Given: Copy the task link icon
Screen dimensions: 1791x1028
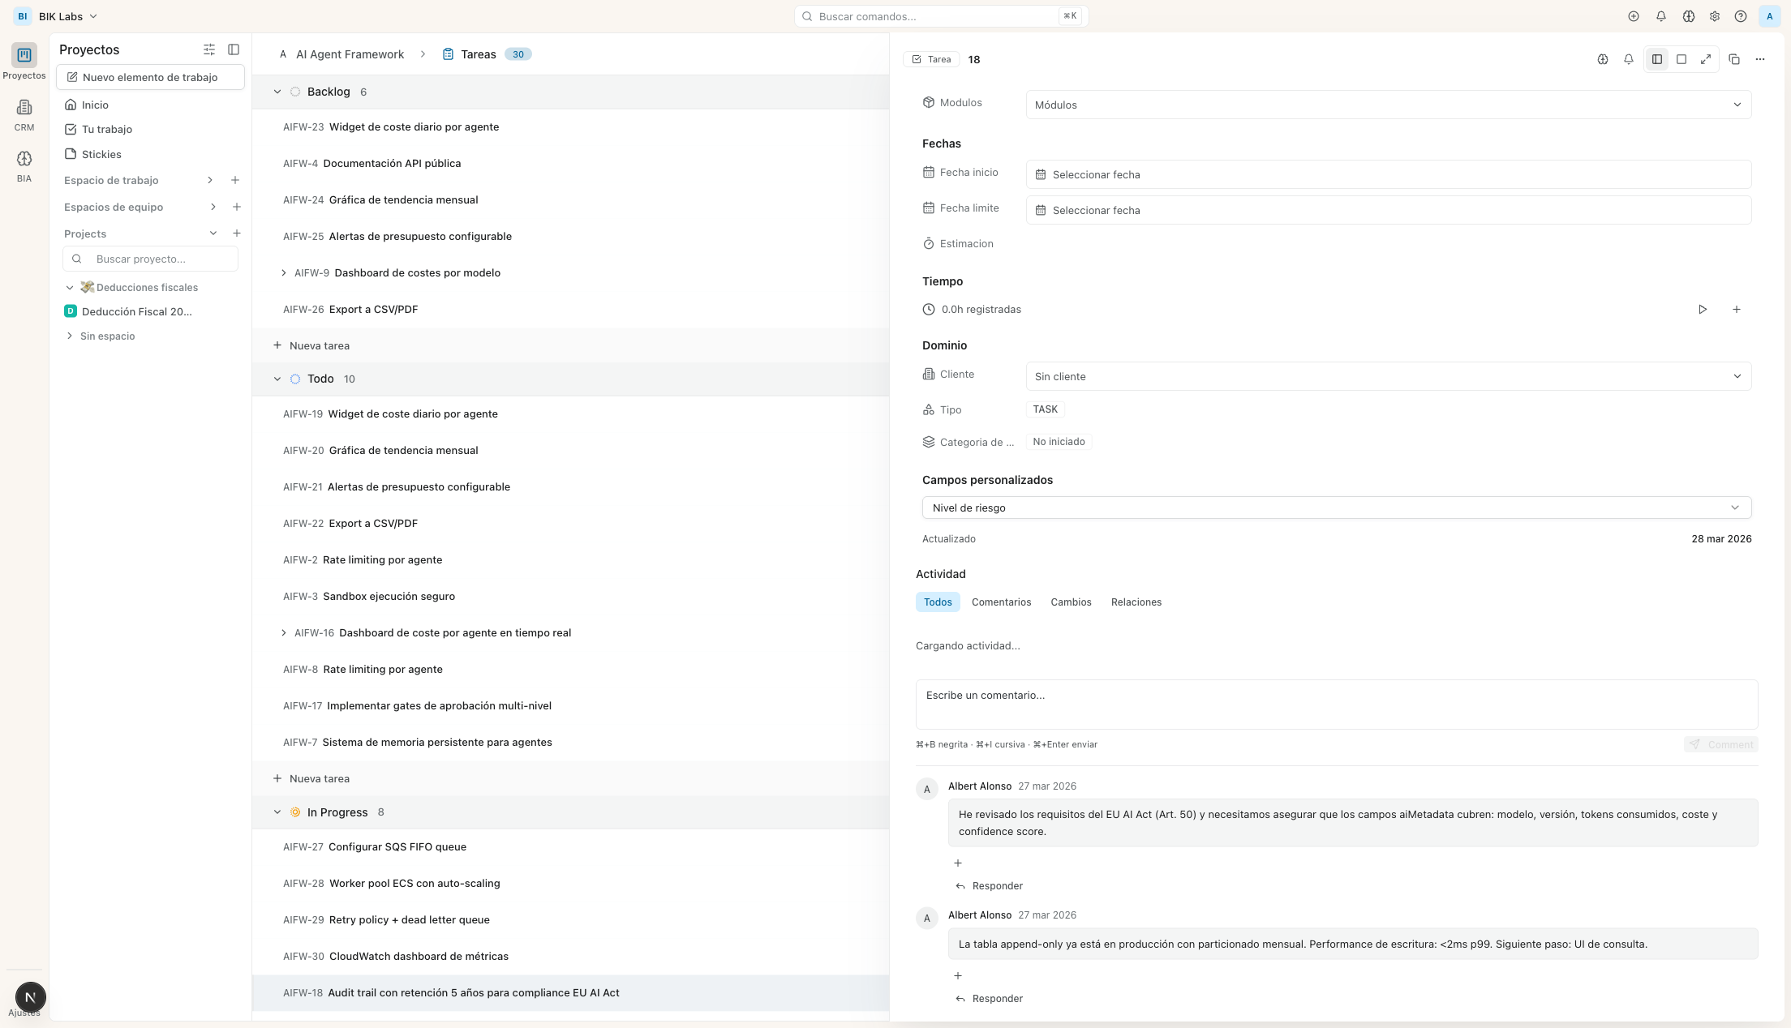Looking at the screenshot, I should tap(1733, 59).
